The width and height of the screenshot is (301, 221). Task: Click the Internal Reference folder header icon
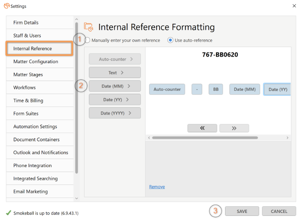(x=88, y=27)
